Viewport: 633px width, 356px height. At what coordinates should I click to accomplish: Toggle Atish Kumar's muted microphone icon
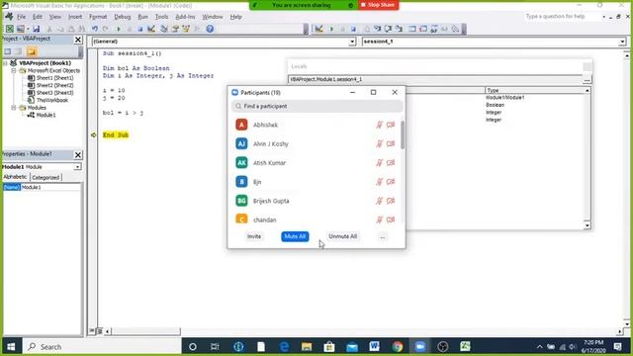point(379,162)
